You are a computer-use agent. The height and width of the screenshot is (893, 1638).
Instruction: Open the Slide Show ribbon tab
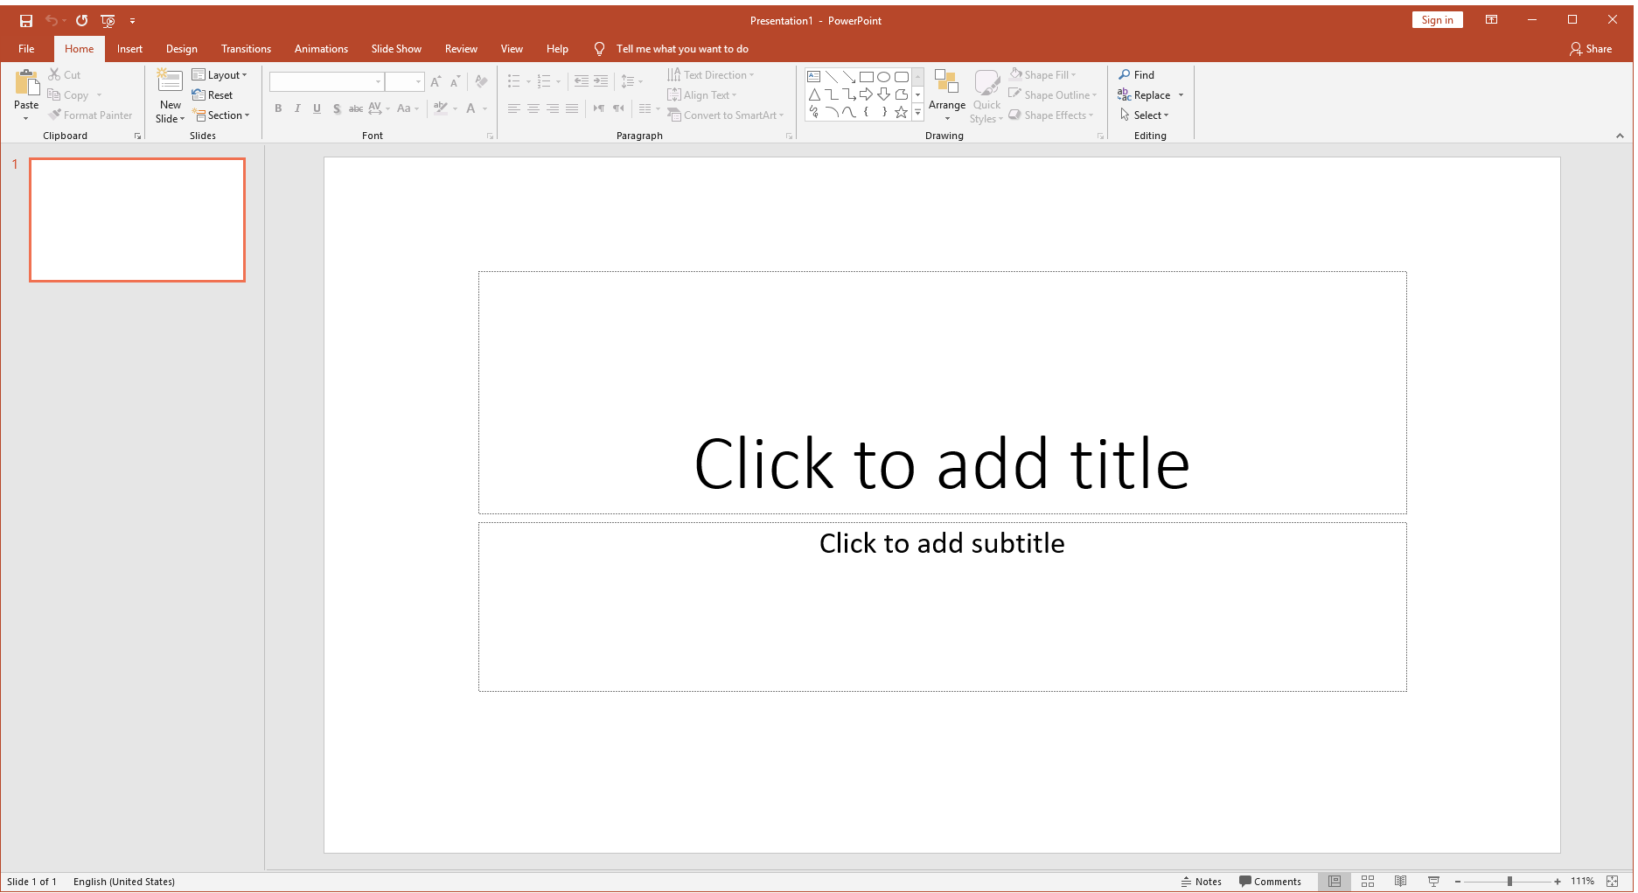point(396,48)
